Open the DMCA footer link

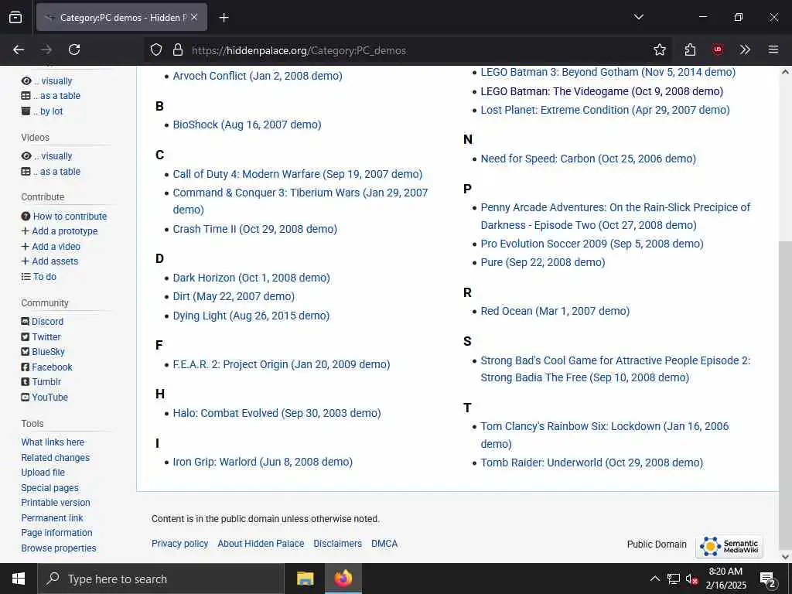point(384,544)
